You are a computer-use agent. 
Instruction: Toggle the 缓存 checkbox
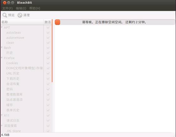(x=48, y=105)
